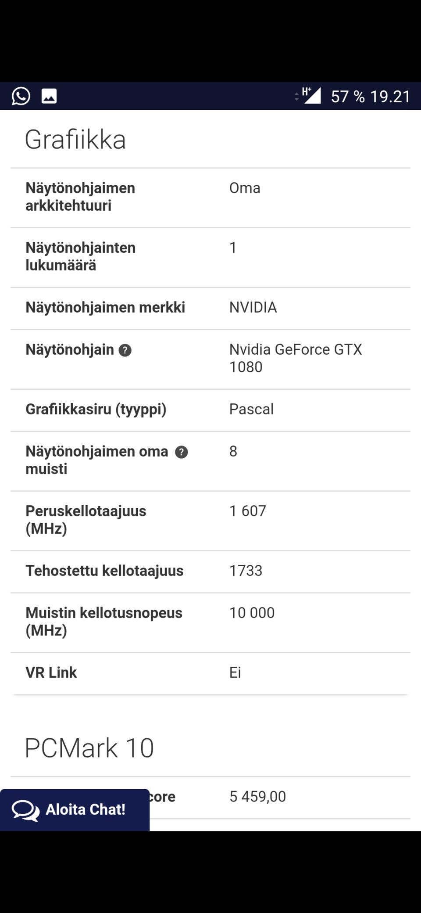The width and height of the screenshot is (421, 913).
Task: Tap the mobile signal strength icon
Action: (312, 96)
